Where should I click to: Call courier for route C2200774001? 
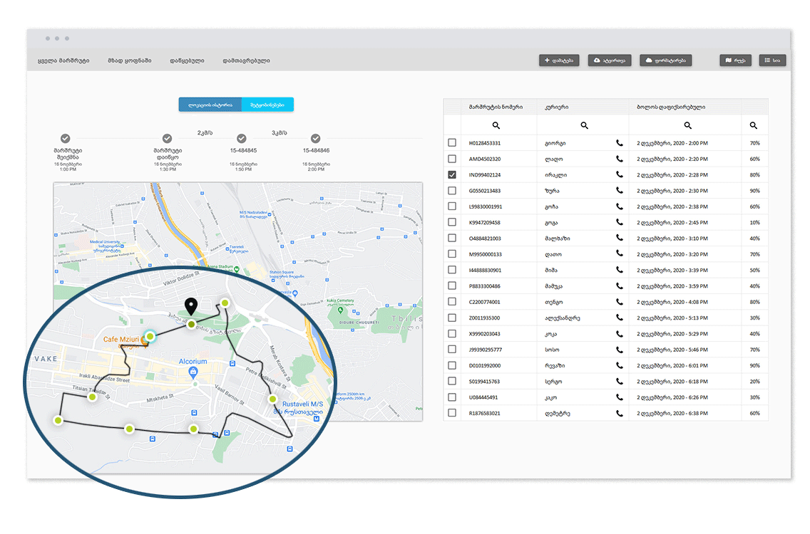pos(620,302)
